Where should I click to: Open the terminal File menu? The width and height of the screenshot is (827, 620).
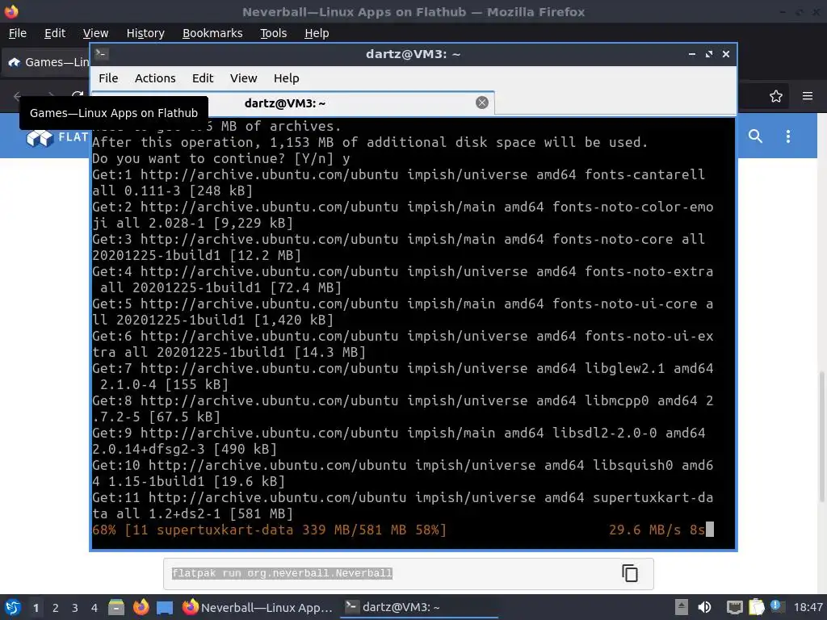coord(108,78)
